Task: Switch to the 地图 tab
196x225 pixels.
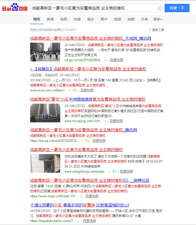Action: (131, 19)
